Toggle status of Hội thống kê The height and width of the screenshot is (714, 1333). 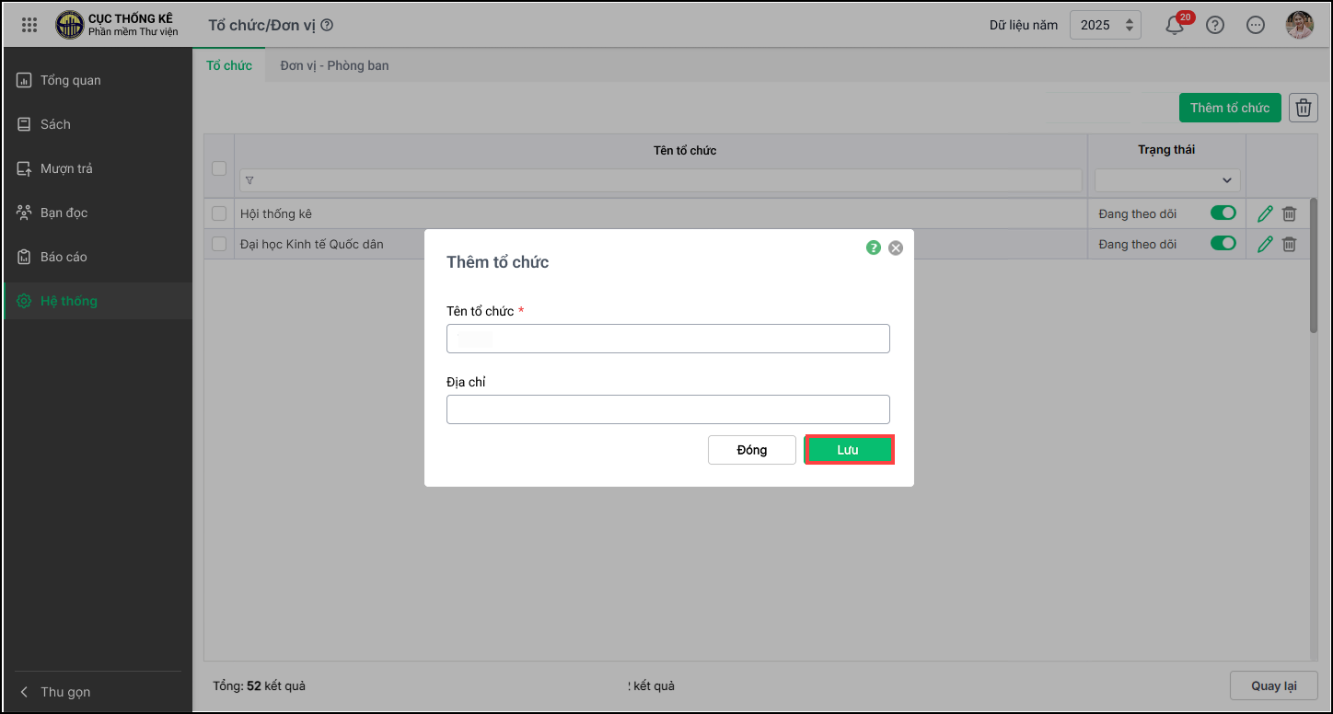(x=1223, y=213)
